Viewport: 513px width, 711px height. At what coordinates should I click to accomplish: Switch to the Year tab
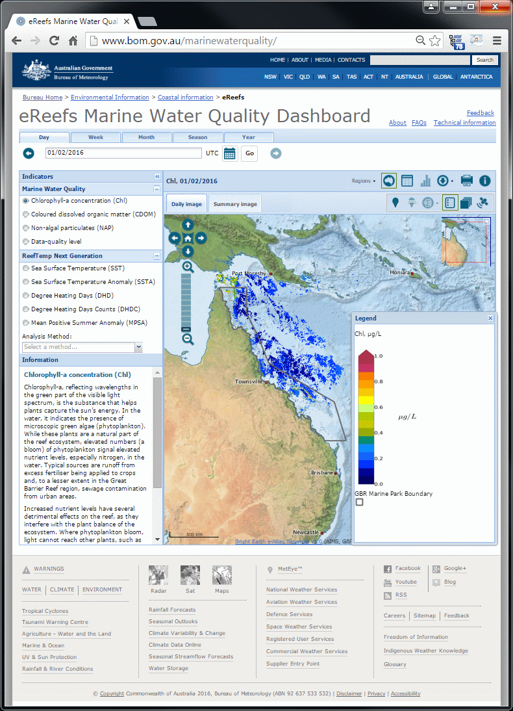pyautogui.click(x=248, y=137)
